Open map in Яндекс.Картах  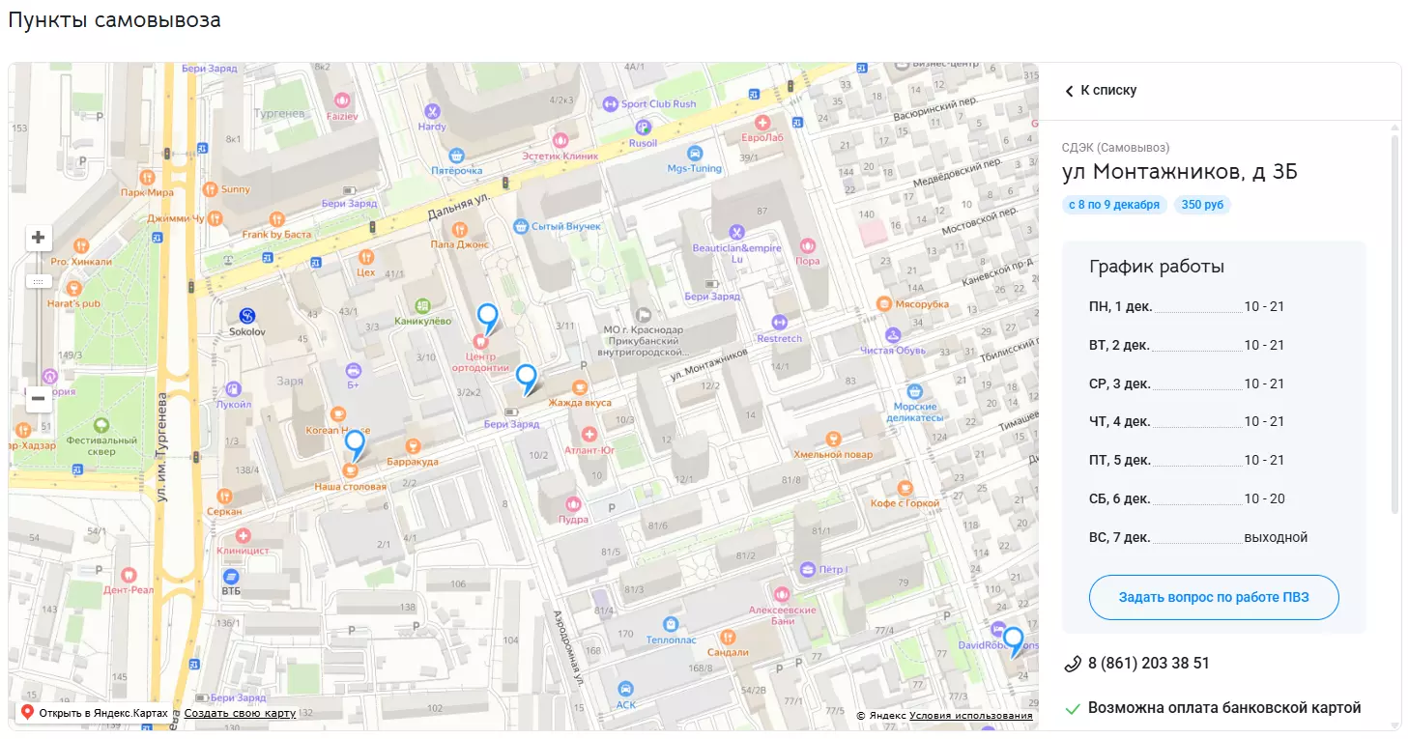pos(95,713)
